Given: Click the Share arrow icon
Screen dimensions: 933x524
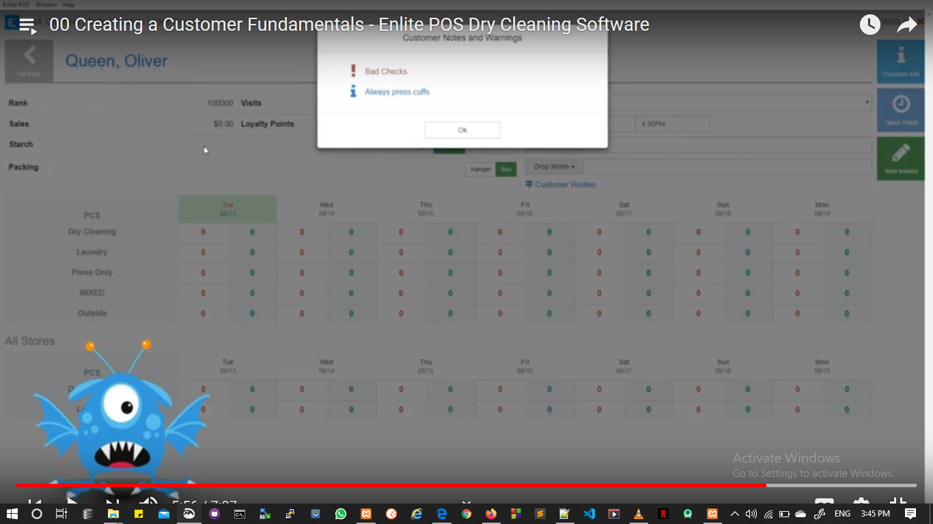Looking at the screenshot, I should point(907,25).
